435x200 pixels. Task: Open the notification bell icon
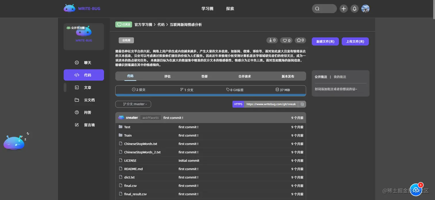354,9
